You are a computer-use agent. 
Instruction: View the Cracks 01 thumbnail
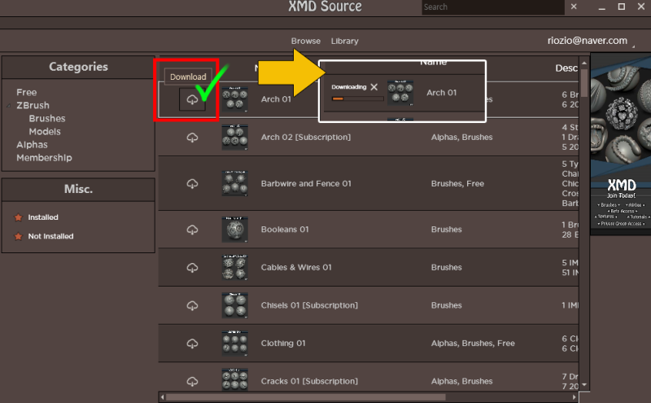(x=234, y=379)
